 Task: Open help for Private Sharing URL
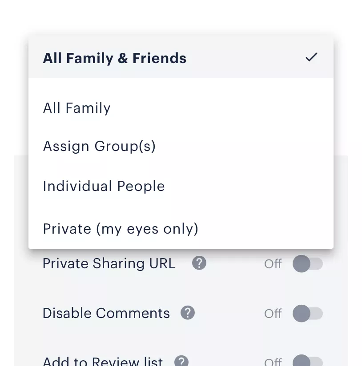tap(199, 263)
